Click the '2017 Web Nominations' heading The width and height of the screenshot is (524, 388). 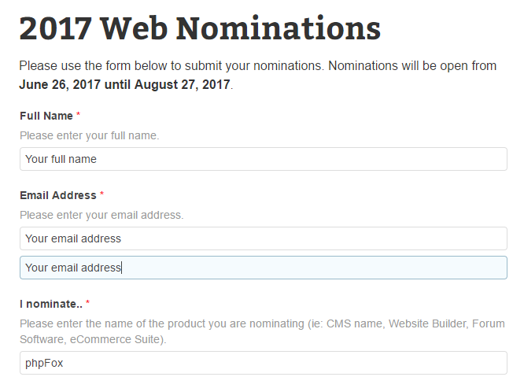click(x=200, y=28)
